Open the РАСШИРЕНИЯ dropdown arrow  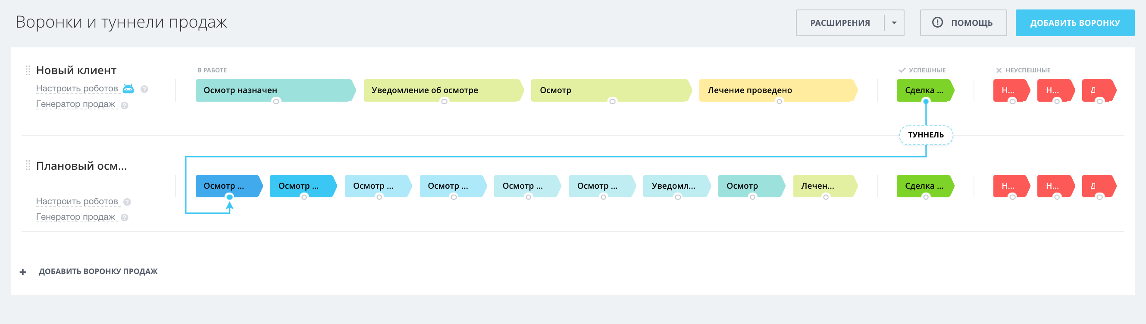[x=894, y=23]
